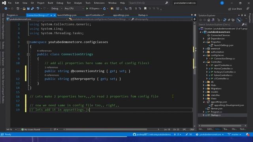
Task: Open the master branch dropdown in status bar
Action: (x=234, y=135)
